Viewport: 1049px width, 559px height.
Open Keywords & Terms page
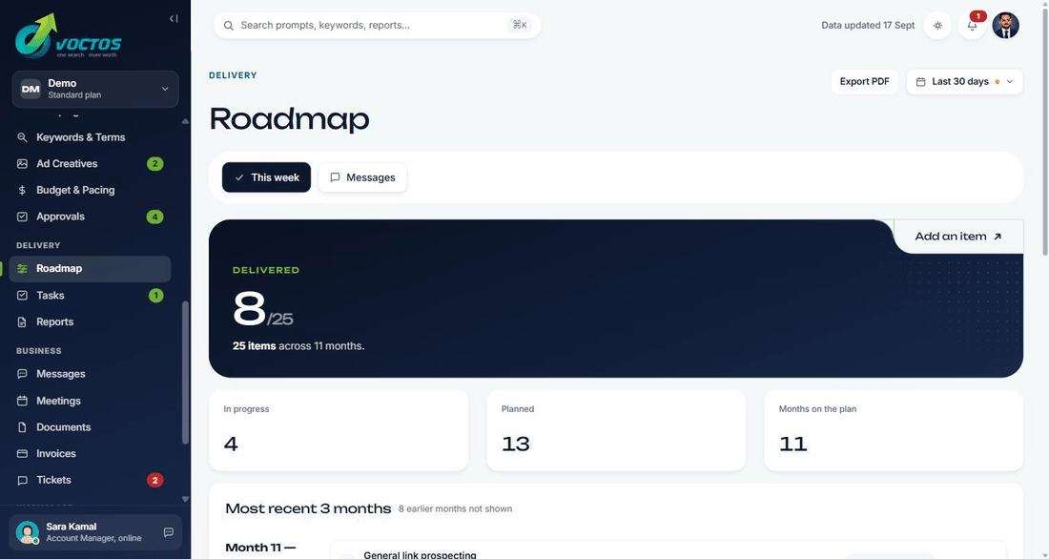click(80, 137)
